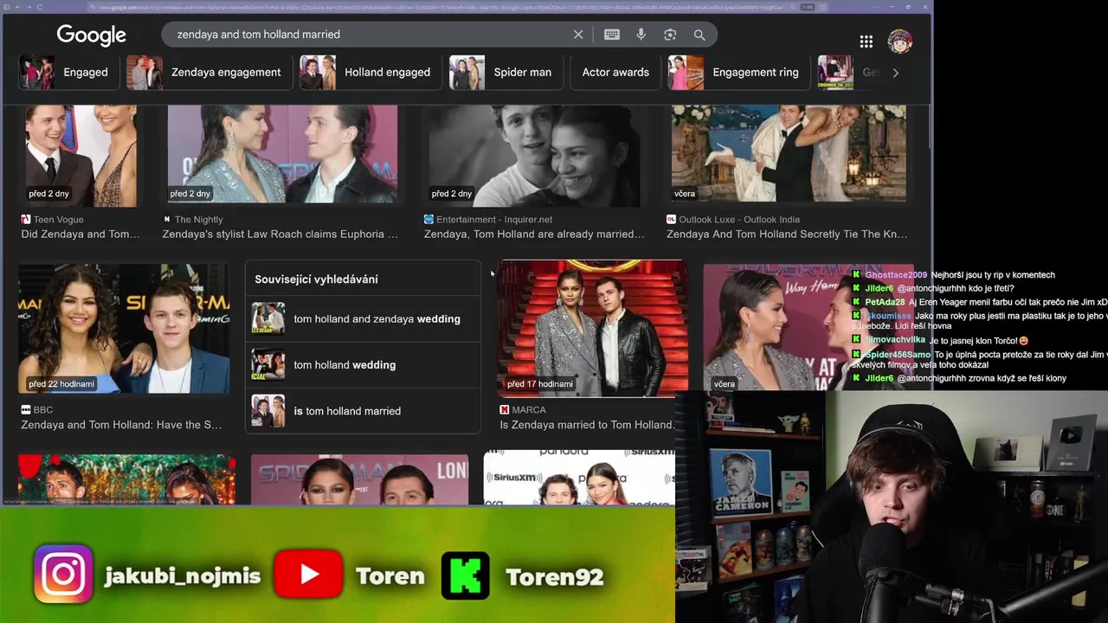Open The Nightly image result thumbnail
1108x623 pixels.
[x=282, y=156]
